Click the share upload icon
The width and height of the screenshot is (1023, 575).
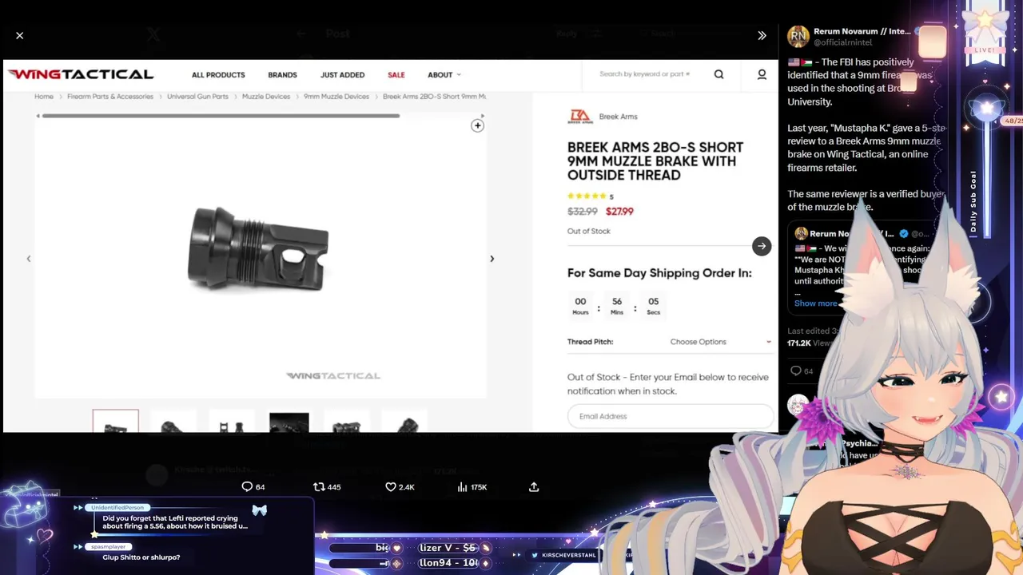(x=534, y=487)
